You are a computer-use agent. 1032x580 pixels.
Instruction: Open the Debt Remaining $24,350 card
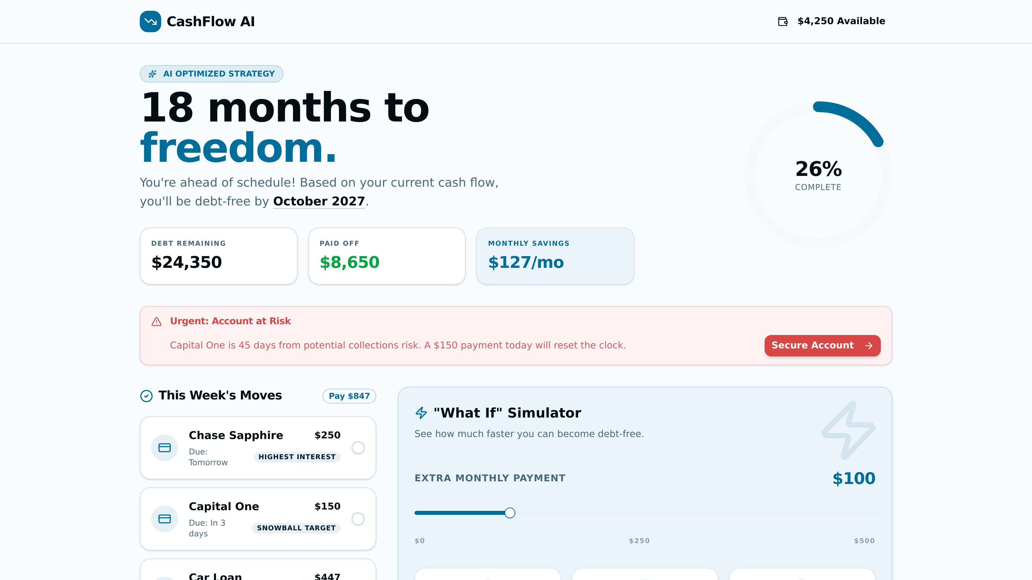(x=218, y=256)
